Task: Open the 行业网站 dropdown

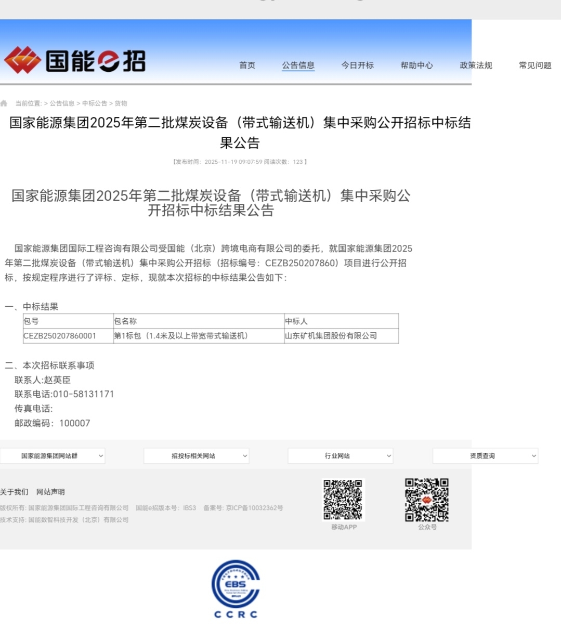Action: (x=341, y=456)
